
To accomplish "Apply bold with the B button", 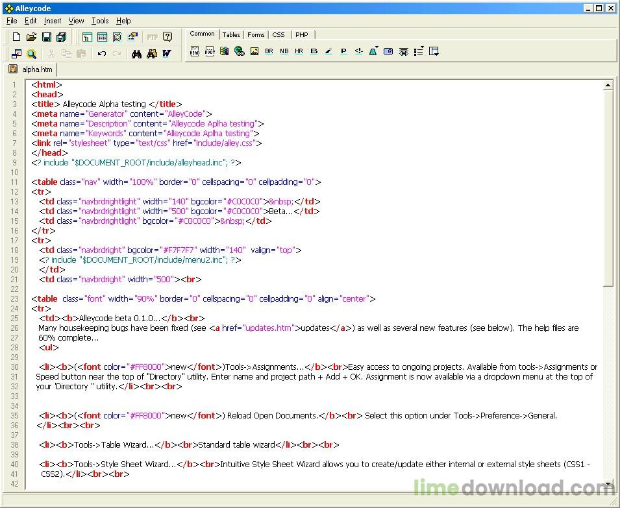I will point(314,51).
